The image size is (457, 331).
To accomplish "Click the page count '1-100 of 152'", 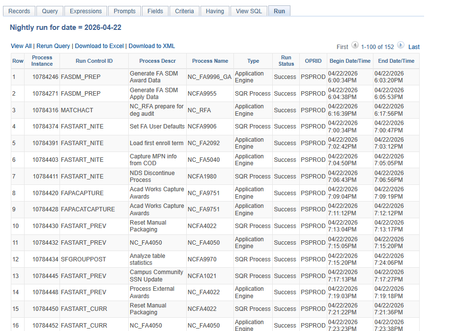I will 377,47.
